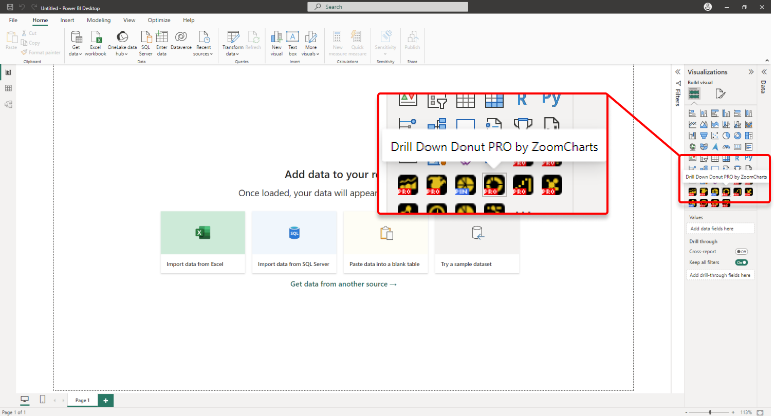Viewport: 775px width, 416px height.
Task: Expand the OneLake data hub dropdown
Action: pos(122,44)
